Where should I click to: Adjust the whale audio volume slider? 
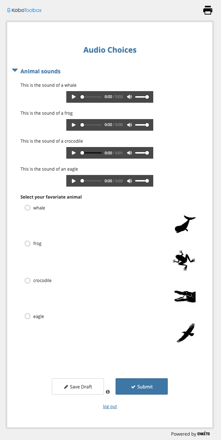click(x=141, y=97)
